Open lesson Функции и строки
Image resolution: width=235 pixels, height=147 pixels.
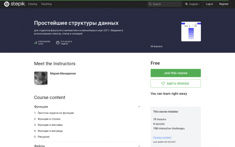[49, 119]
